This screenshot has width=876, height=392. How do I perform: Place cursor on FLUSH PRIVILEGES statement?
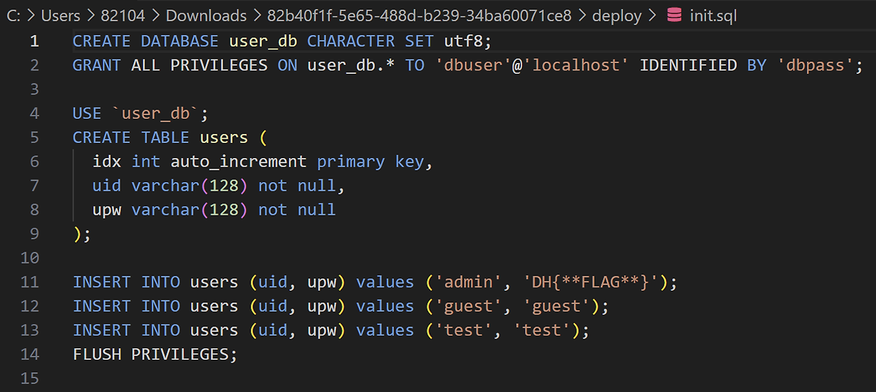tap(155, 354)
